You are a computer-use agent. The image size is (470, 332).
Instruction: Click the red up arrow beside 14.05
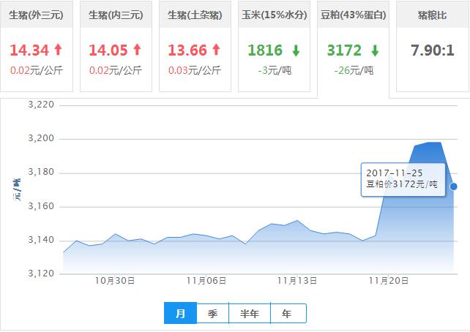pyautogui.click(x=138, y=50)
